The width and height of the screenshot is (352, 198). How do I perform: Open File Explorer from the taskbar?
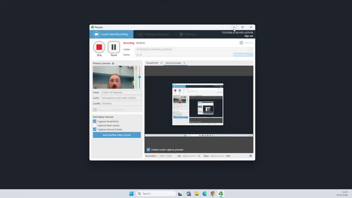pyautogui.click(x=196, y=194)
